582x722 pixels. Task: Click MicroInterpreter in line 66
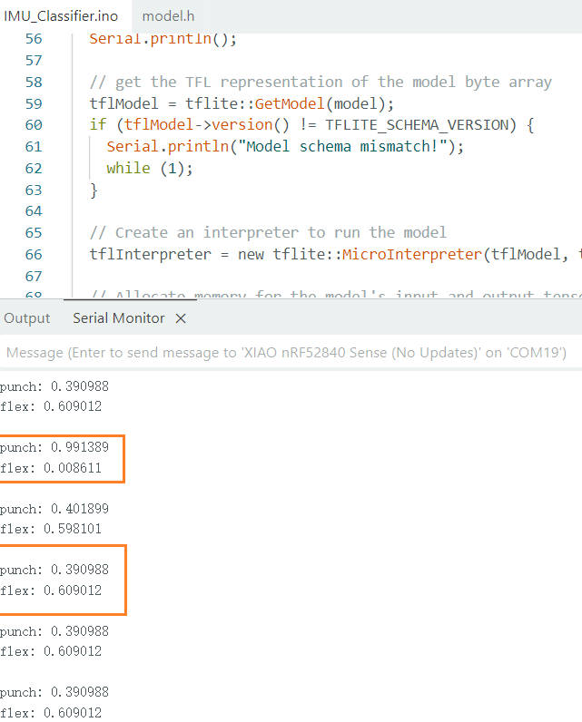point(411,255)
